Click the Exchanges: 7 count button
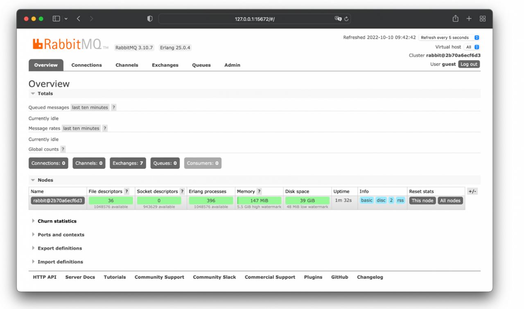 pyautogui.click(x=128, y=163)
